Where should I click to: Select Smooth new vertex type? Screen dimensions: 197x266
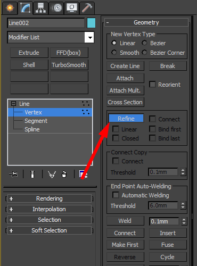[x=114, y=53]
